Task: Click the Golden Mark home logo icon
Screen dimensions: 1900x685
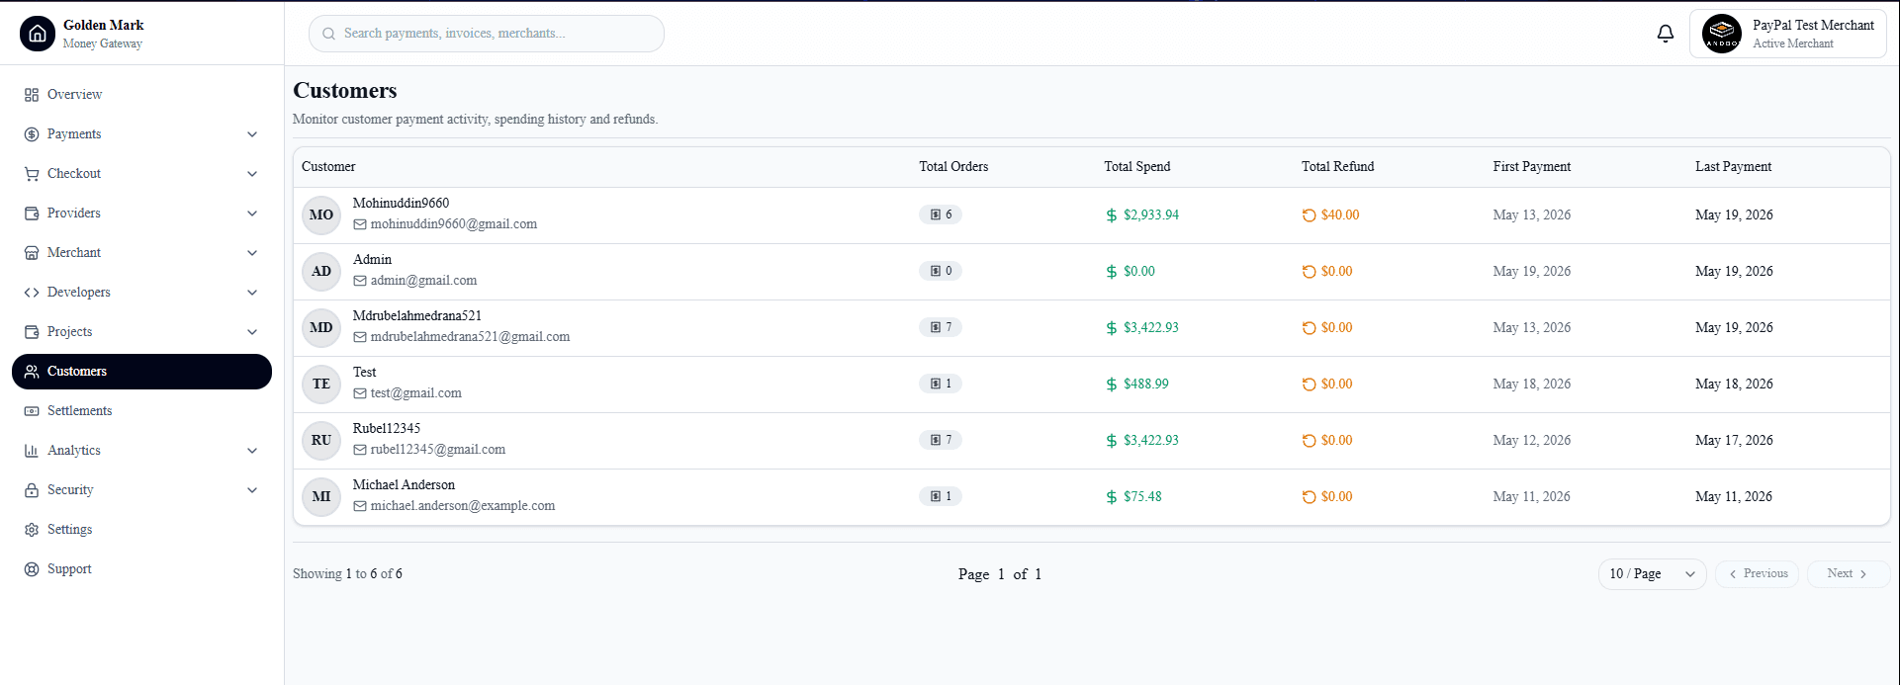Action: (x=38, y=34)
